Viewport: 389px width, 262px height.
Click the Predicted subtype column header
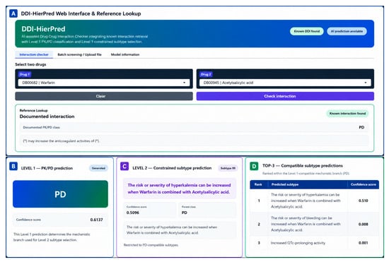pyautogui.click(x=285, y=184)
